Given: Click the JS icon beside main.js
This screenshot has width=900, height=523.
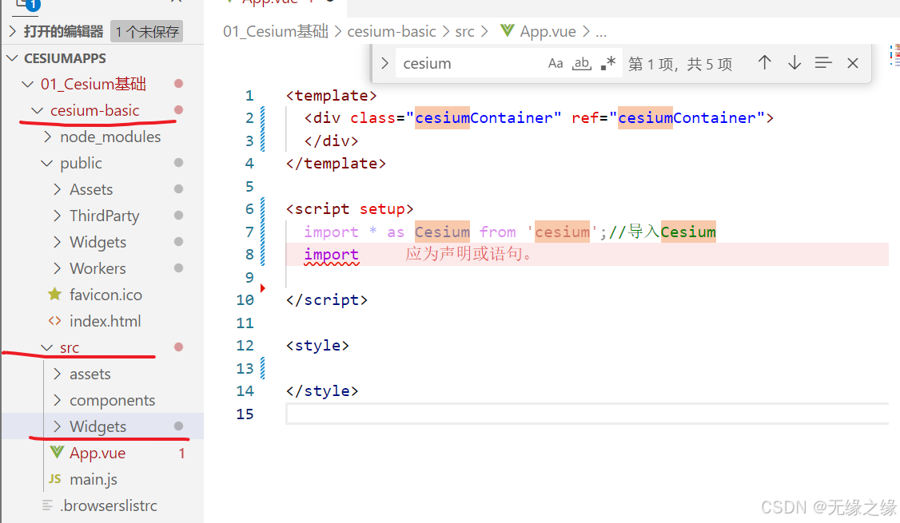Looking at the screenshot, I should pos(55,479).
